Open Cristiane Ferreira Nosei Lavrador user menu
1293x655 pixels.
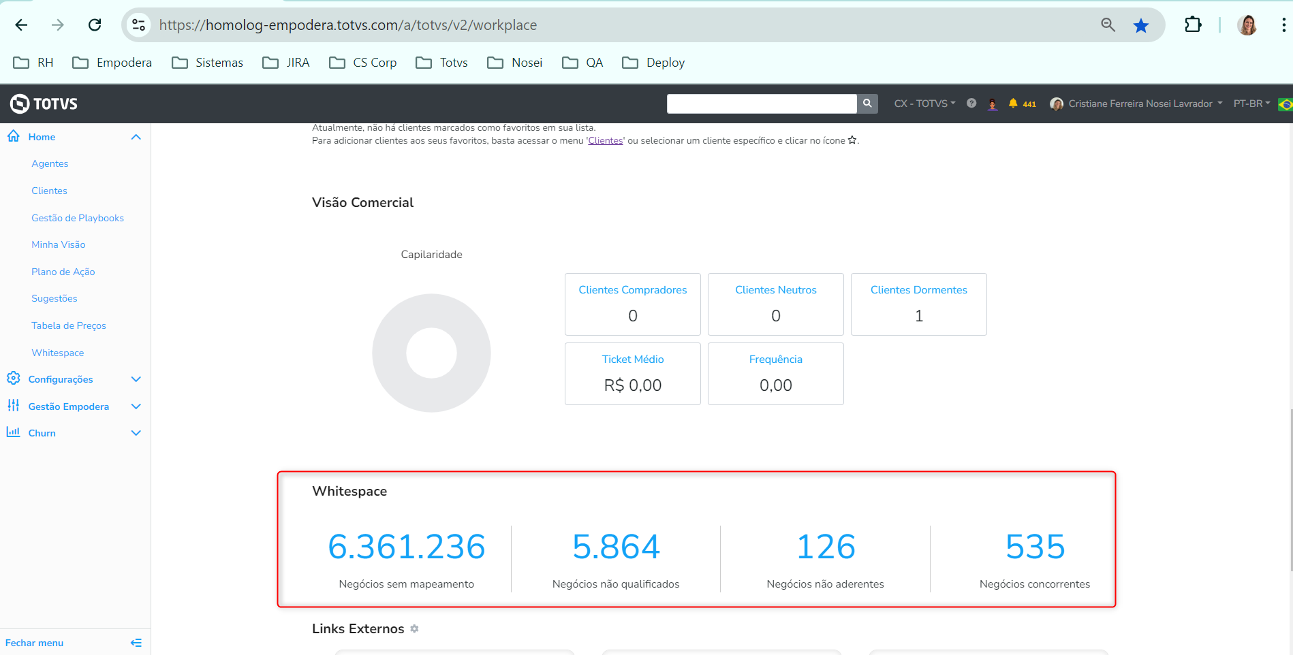pos(1136,103)
